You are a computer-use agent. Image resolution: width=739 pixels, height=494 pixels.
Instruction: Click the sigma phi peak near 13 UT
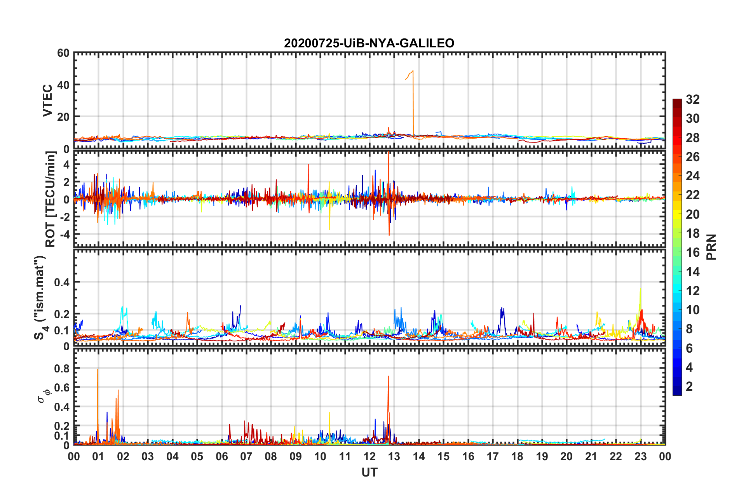(388, 410)
